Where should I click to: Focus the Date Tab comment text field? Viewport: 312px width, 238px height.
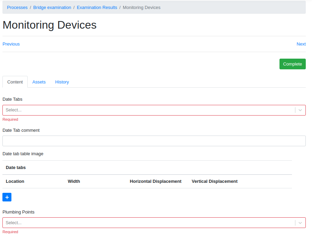(154, 141)
